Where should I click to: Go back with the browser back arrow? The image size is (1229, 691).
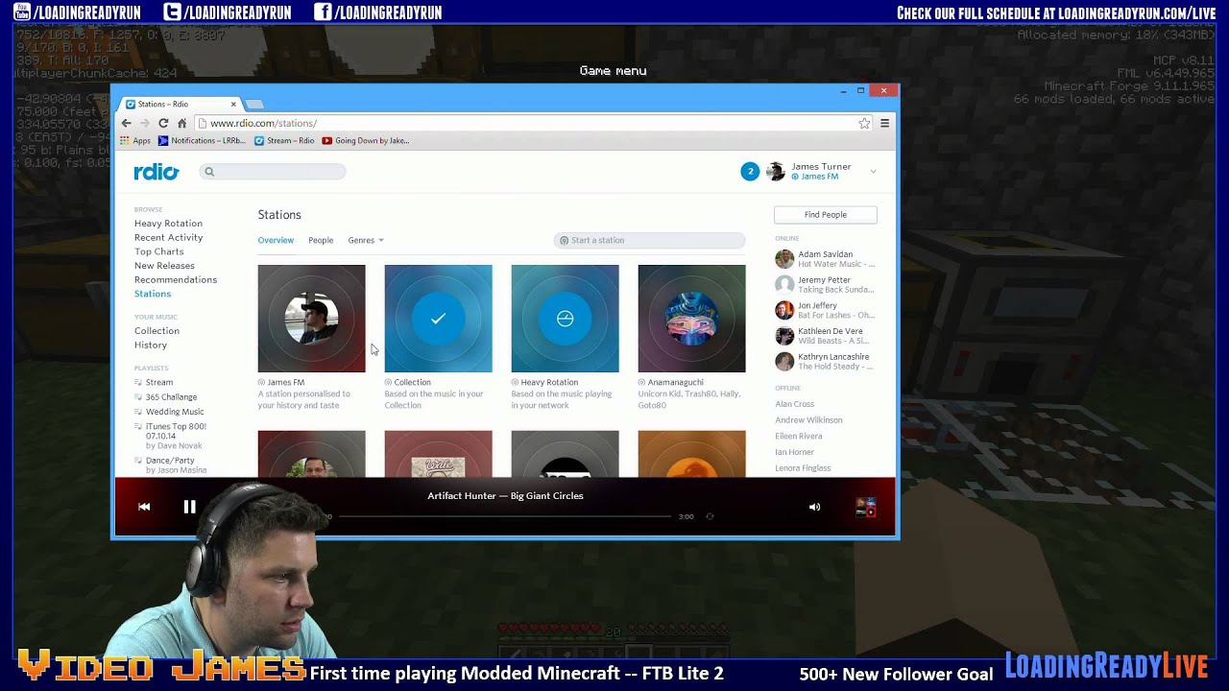126,123
